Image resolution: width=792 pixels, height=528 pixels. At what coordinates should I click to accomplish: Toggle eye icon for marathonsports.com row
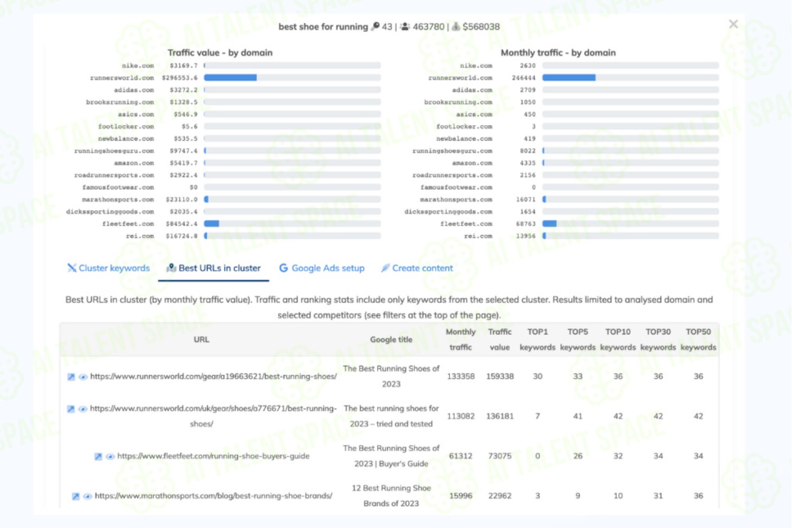[88, 496]
